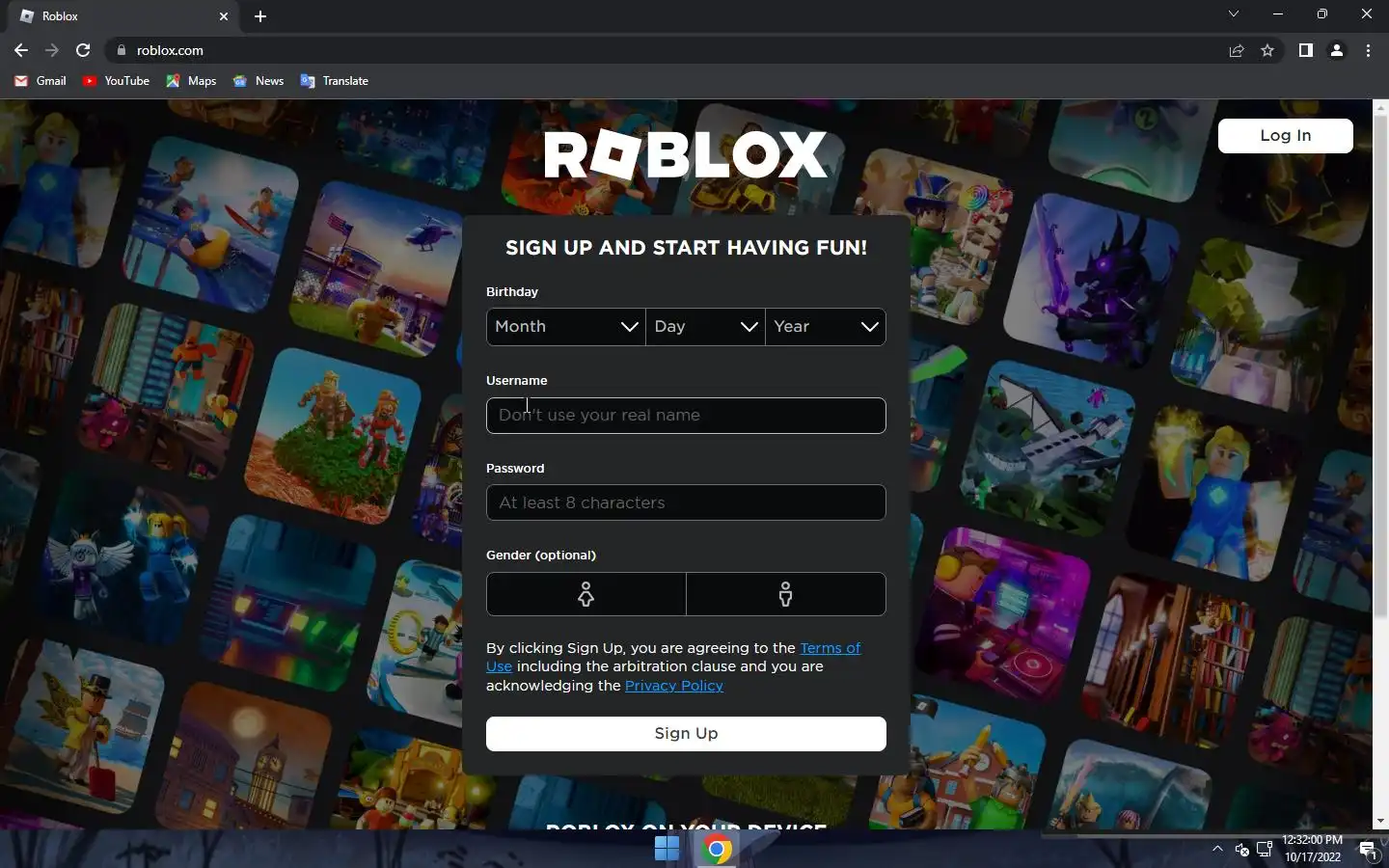This screenshot has width=1389, height=868.
Task: Click the scrollbar up arrow
Action: 1380,106
